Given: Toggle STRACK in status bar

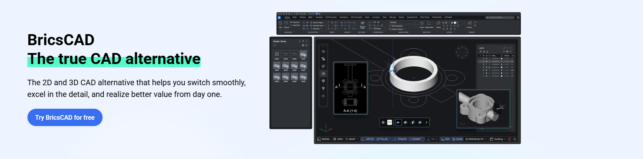Looking at the screenshot, I should (400, 139).
